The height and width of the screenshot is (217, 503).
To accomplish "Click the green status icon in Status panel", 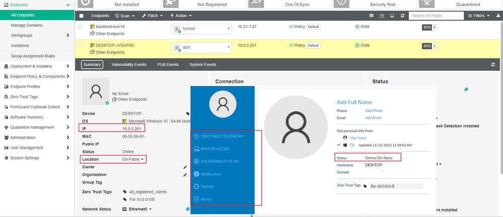I will click(466, 90).
